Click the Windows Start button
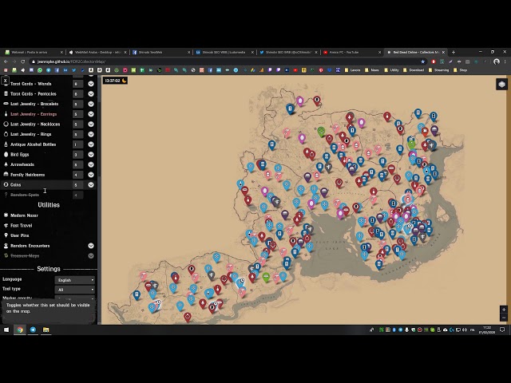 coord(6,330)
